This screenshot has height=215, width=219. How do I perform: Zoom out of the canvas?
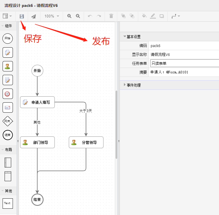[78, 16]
